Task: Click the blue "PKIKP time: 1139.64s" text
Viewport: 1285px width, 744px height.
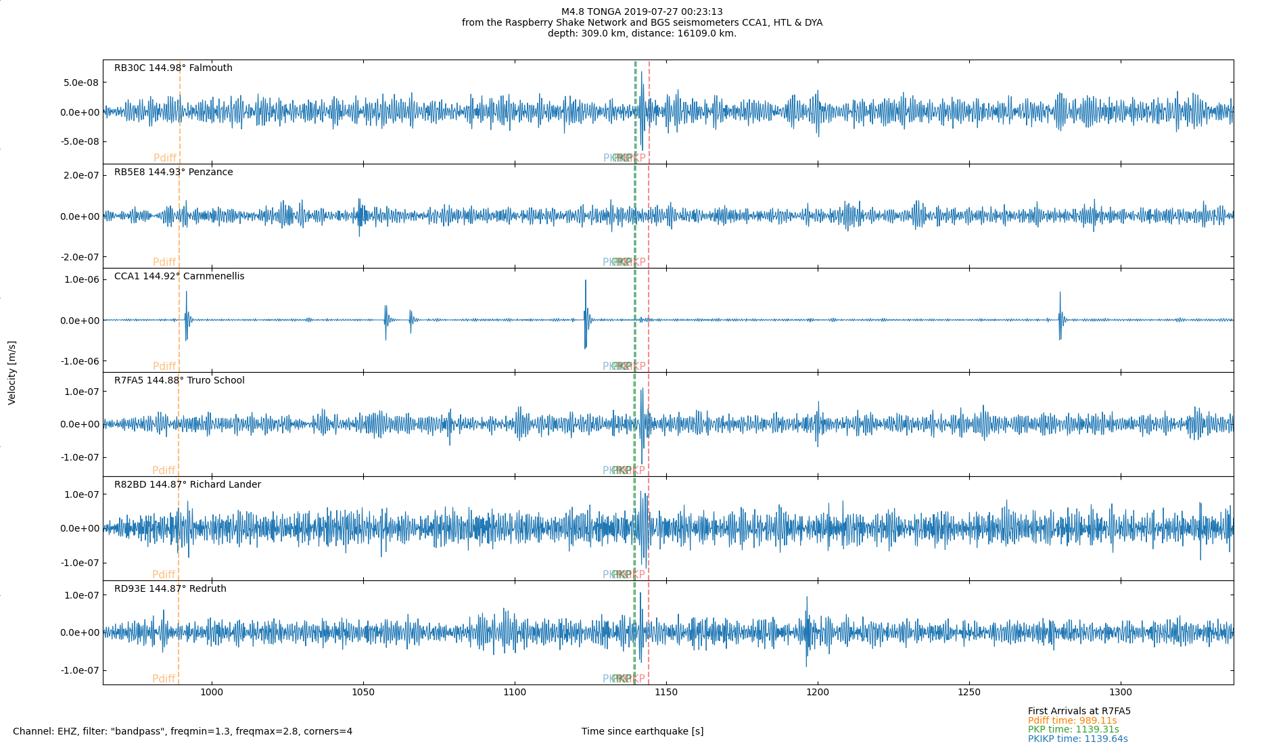Action: coord(1078,739)
